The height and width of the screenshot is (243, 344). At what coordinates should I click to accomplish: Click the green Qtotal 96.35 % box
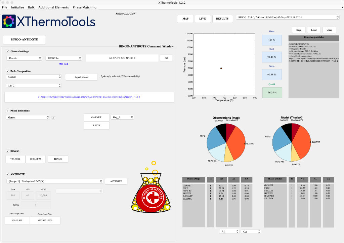click(272, 93)
